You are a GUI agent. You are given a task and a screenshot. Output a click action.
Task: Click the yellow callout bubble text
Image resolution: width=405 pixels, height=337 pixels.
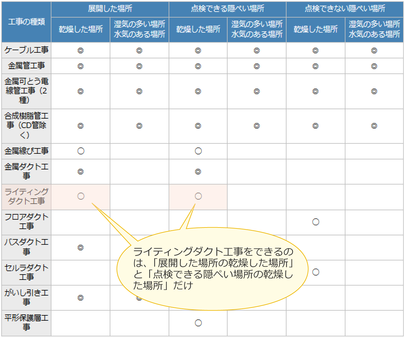pyautogui.click(x=213, y=269)
